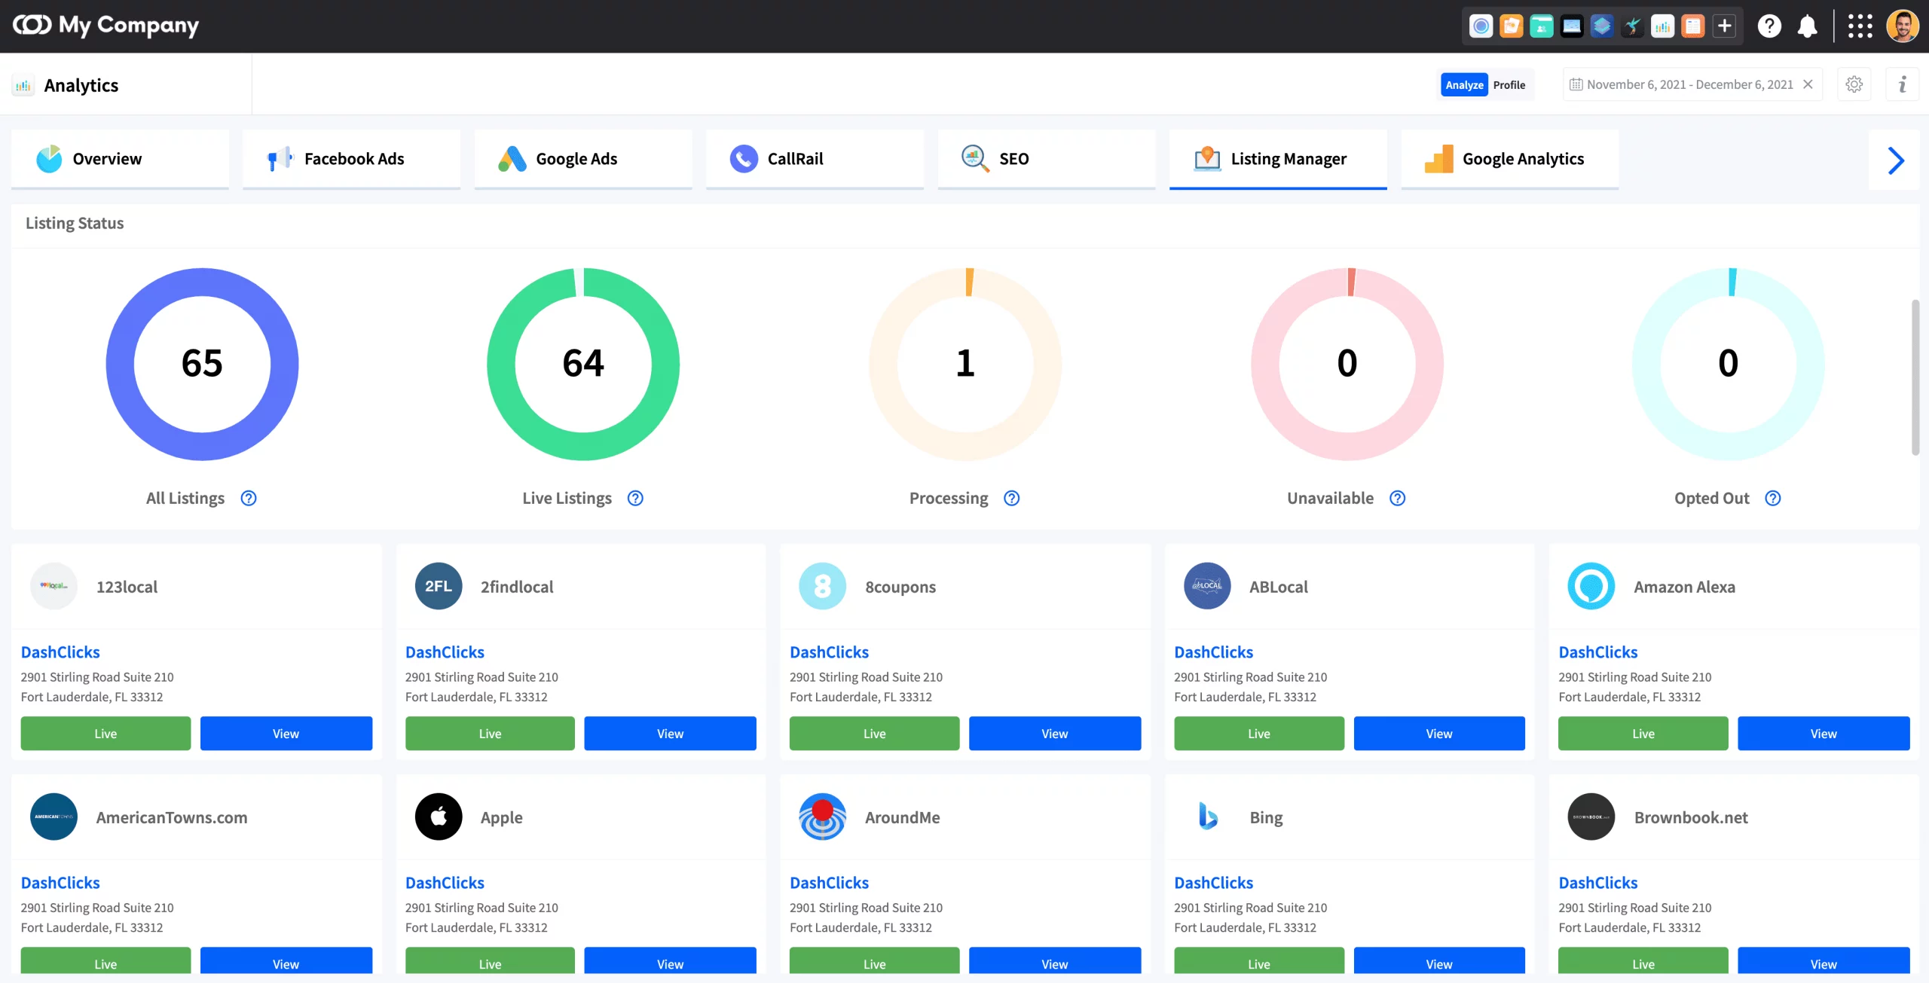Click help icon next to Processing

pyautogui.click(x=1011, y=498)
